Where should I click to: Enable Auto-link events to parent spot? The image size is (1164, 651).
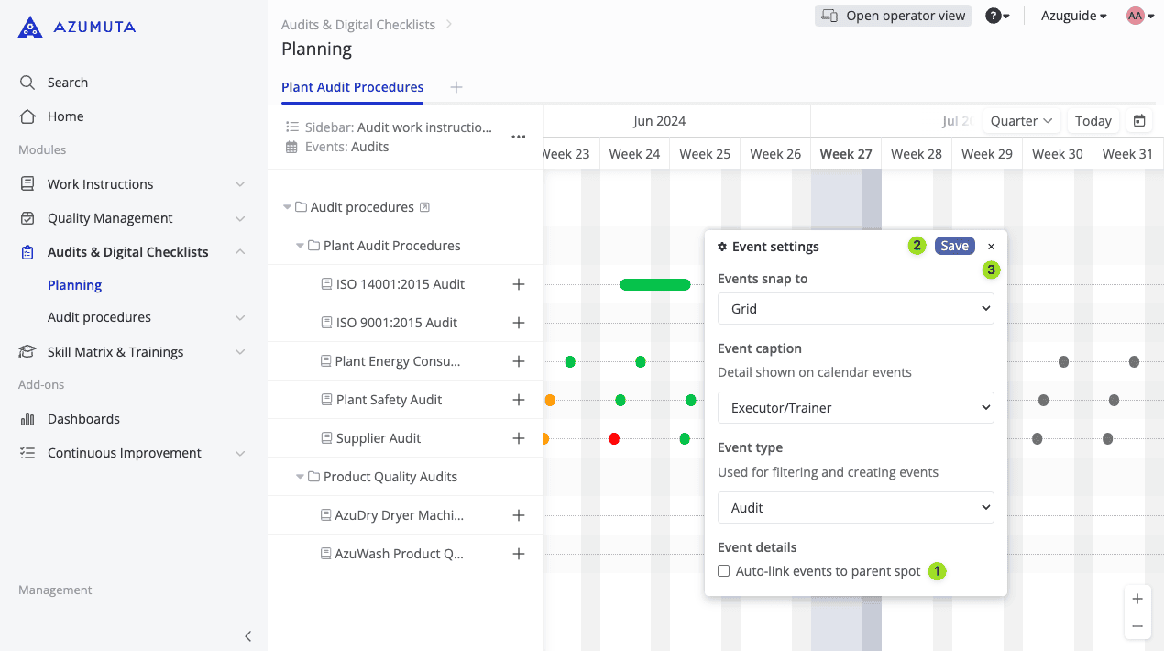point(724,571)
